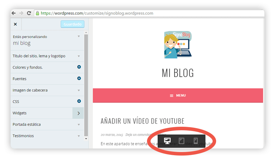Switch to desktop preview icon
Screen dimensions: 275x158
pos(167,140)
